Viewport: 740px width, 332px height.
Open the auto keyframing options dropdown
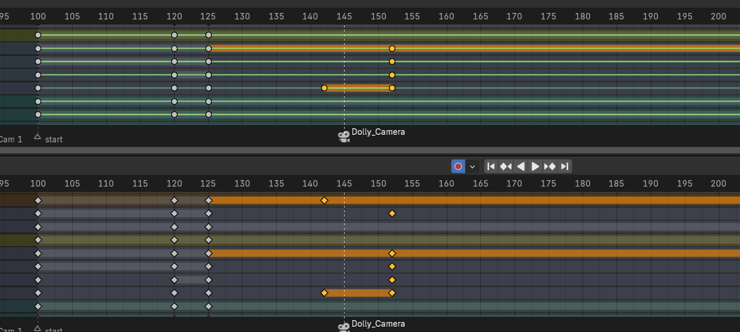(x=473, y=167)
